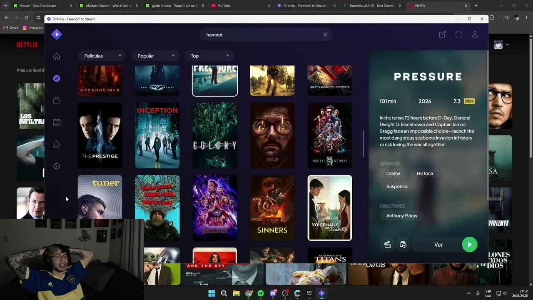Screen dimensions: 533x300
Task: Watch the Pressure trailer clapperboard icon
Action: (x=387, y=245)
